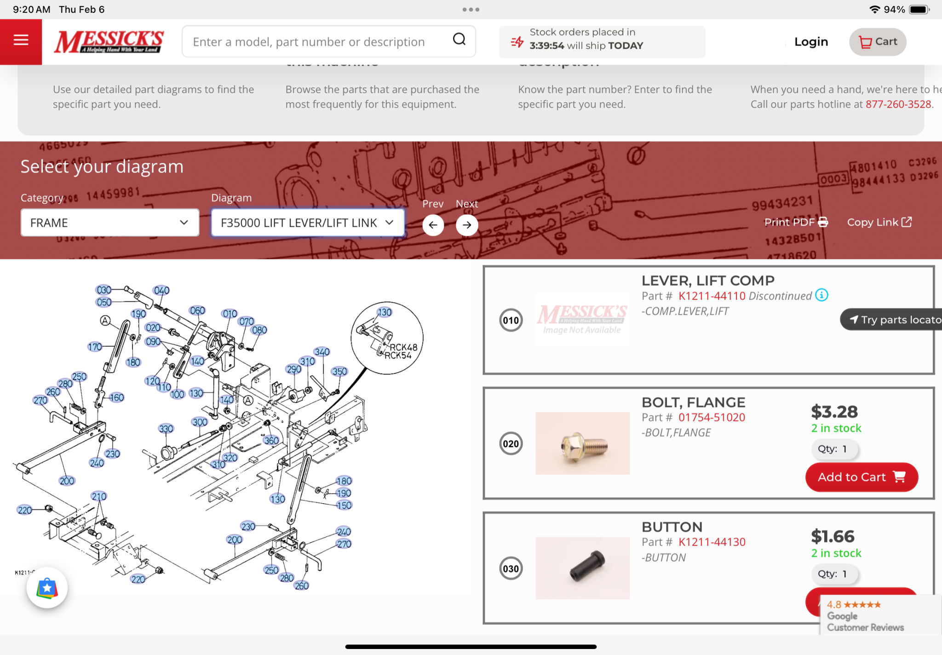Open the red hamburger menu
This screenshot has width=942, height=655.
[21, 40]
